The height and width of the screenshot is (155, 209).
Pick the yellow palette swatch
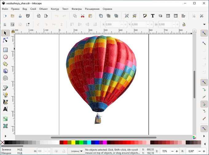click(x=73, y=142)
